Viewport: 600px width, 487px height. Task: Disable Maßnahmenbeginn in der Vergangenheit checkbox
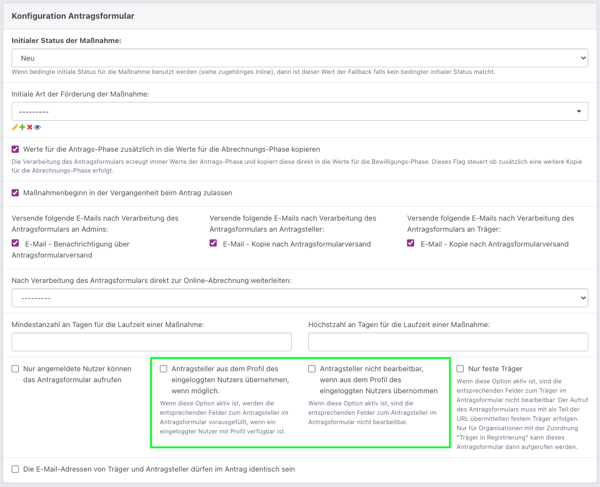click(15, 193)
